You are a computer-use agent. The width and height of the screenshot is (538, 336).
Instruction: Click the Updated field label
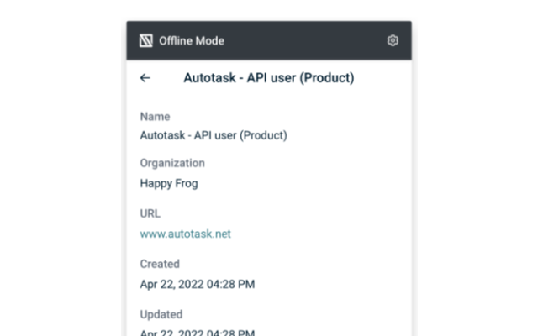(x=161, y=314)
